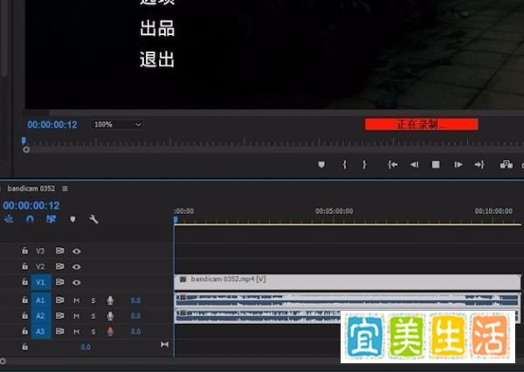Click master track volume value 0.0
The image size is (524, 372).
pos(86,347)
